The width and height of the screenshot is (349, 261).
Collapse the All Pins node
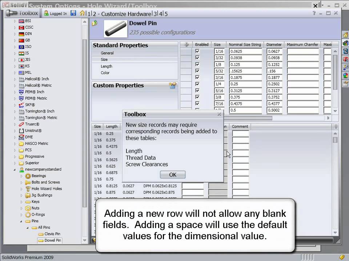pos(28,228)
